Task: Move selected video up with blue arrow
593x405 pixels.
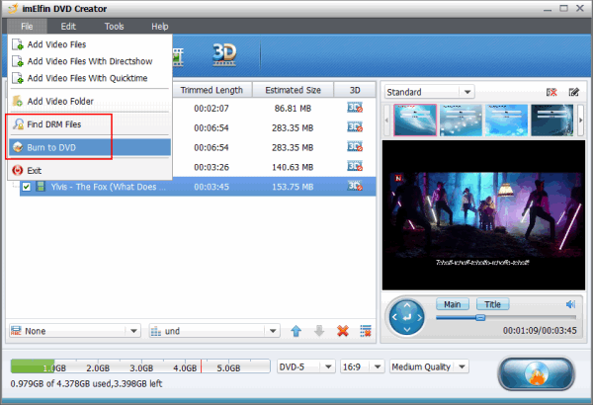Action: [296, 331]
